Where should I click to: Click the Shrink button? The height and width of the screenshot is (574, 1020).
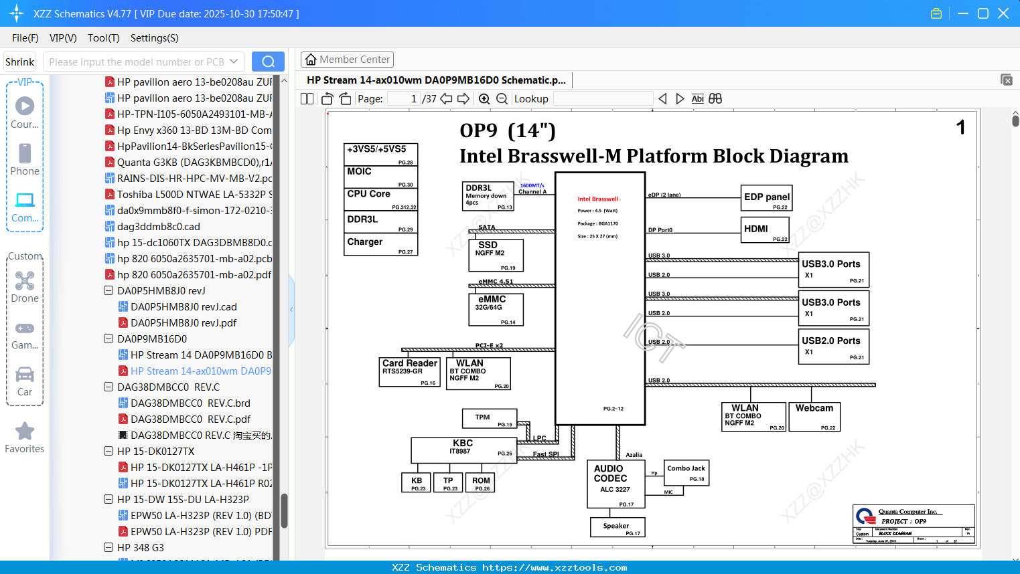[19, 62]
